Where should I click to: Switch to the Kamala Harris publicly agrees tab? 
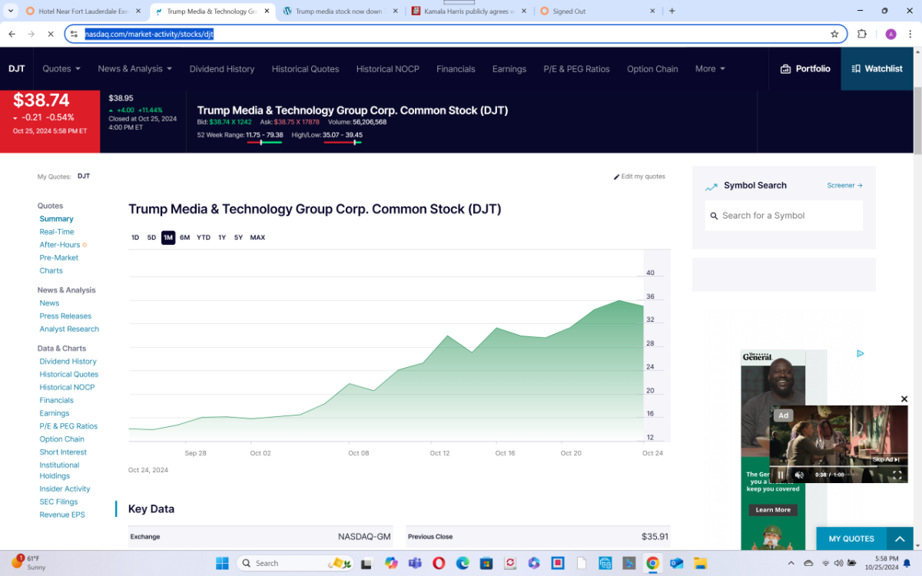pos(467,12)
